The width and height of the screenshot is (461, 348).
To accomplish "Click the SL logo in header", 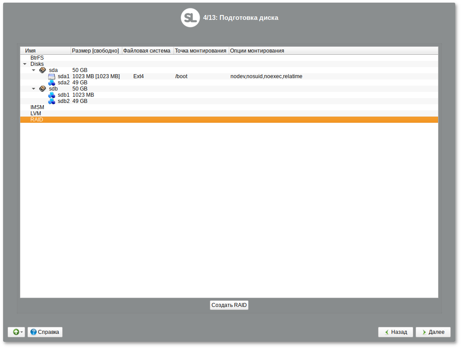I will click(x=190, y=18).
